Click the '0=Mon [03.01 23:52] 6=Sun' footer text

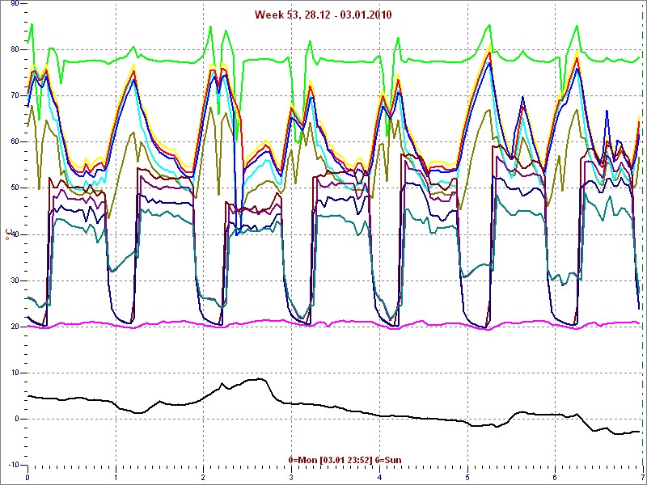click(x=344, y=460)
